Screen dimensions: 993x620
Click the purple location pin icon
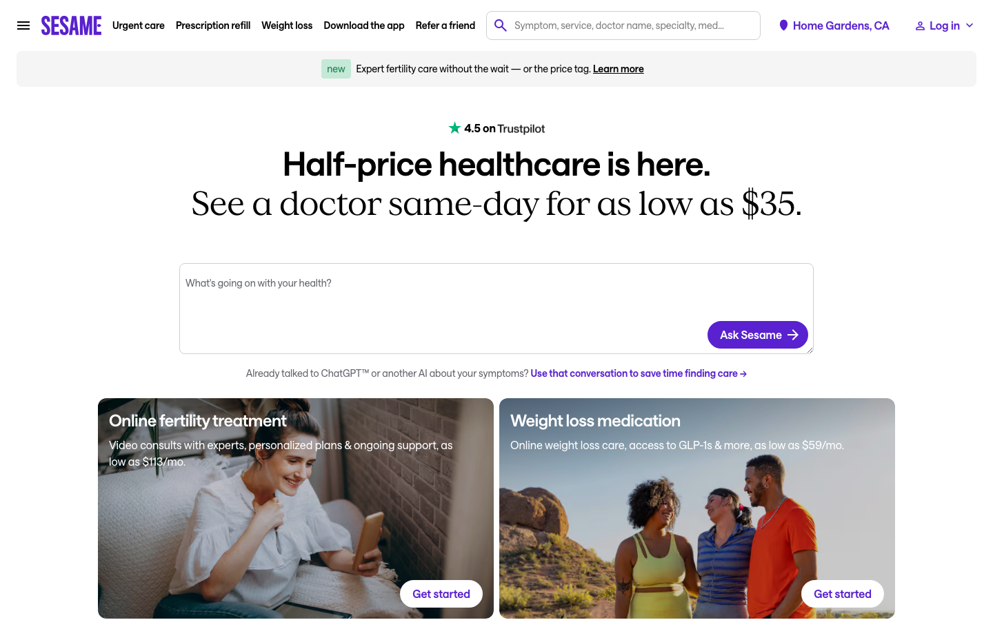pyautogui.click(x=783, y=25)
